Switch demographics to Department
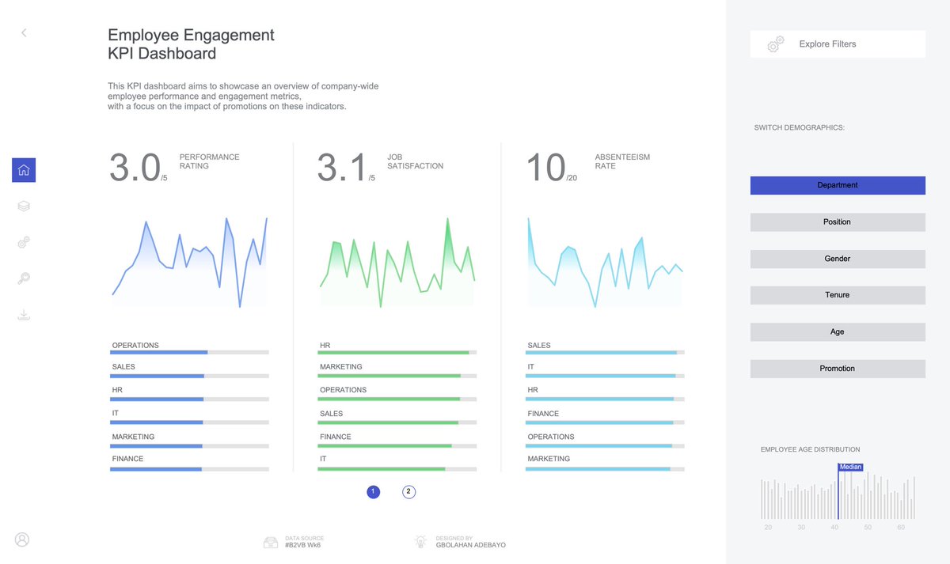Viewport: 950px width, 564px height. point(838,185)
